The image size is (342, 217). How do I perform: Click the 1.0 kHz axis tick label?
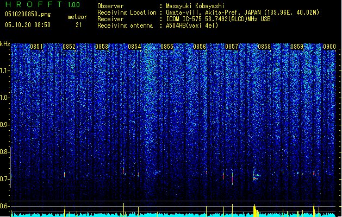coord(4,98)
